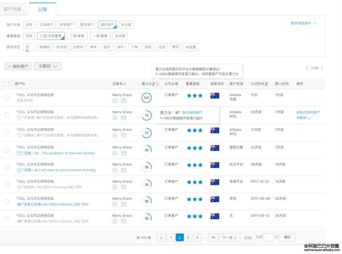
Task: Click the Australian flag in the first row
Action: click(x=215, y=96)
